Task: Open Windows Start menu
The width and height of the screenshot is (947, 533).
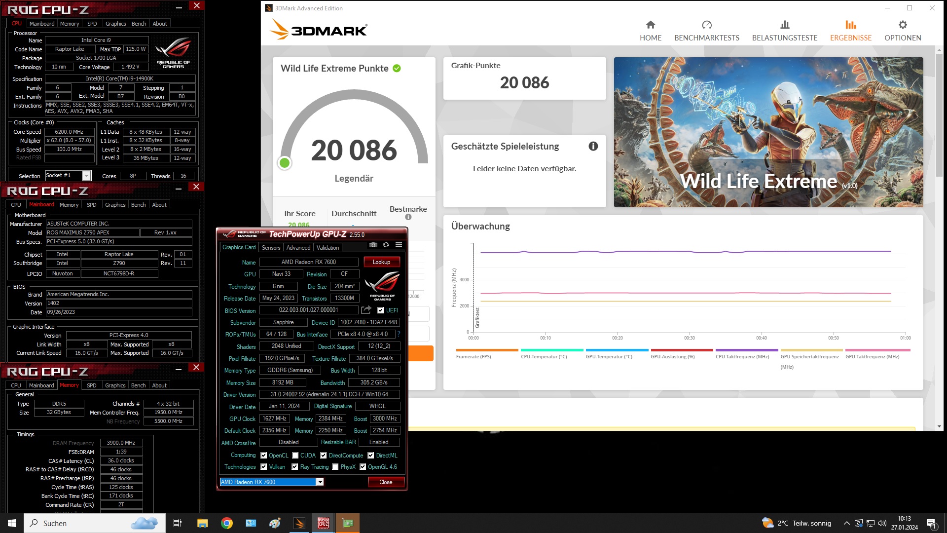Action: coord(12,523)
